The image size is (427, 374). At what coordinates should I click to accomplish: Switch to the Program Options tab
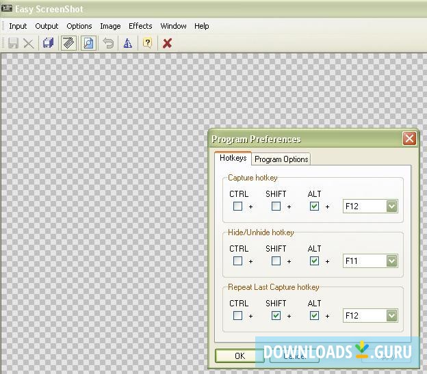pos(281,159)
